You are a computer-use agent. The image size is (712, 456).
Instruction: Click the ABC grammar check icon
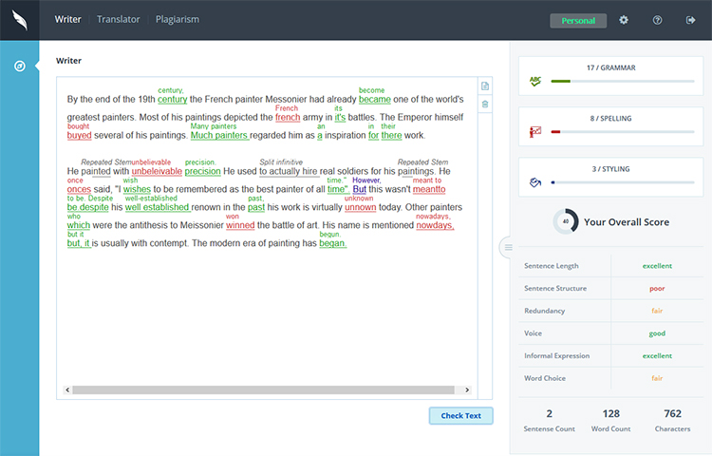tap(536, 82)
